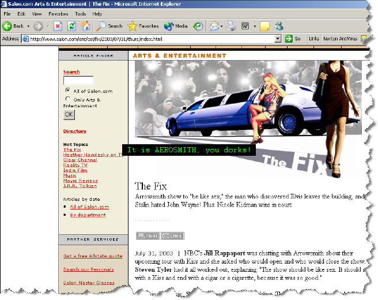Open Get a free Allstate quote link
The width and height of the screenshot is (378, 300).
[93, 256]
